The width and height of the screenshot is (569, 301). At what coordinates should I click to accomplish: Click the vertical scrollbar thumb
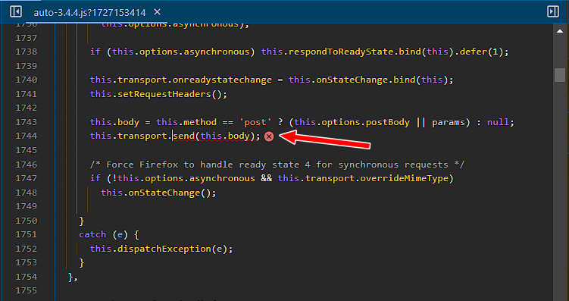[560, 75]
